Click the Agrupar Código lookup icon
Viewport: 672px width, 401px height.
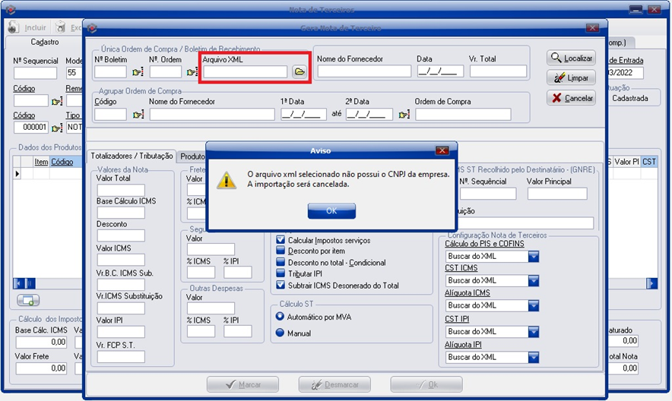(x=138, y=115)
